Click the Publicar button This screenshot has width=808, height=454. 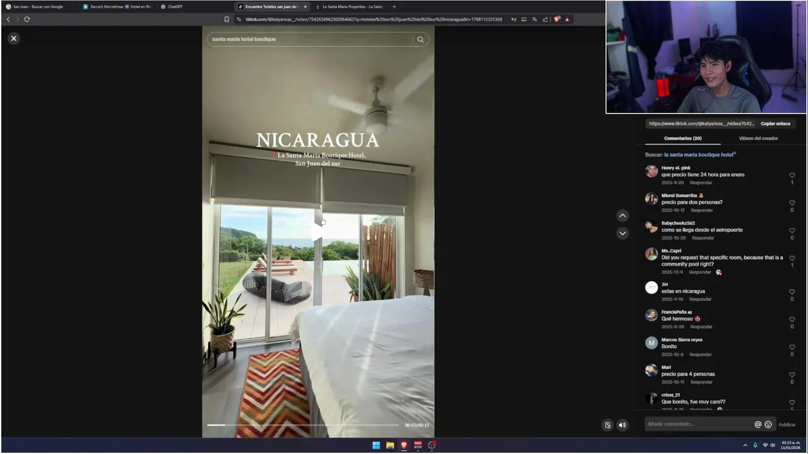pos(787,424)
